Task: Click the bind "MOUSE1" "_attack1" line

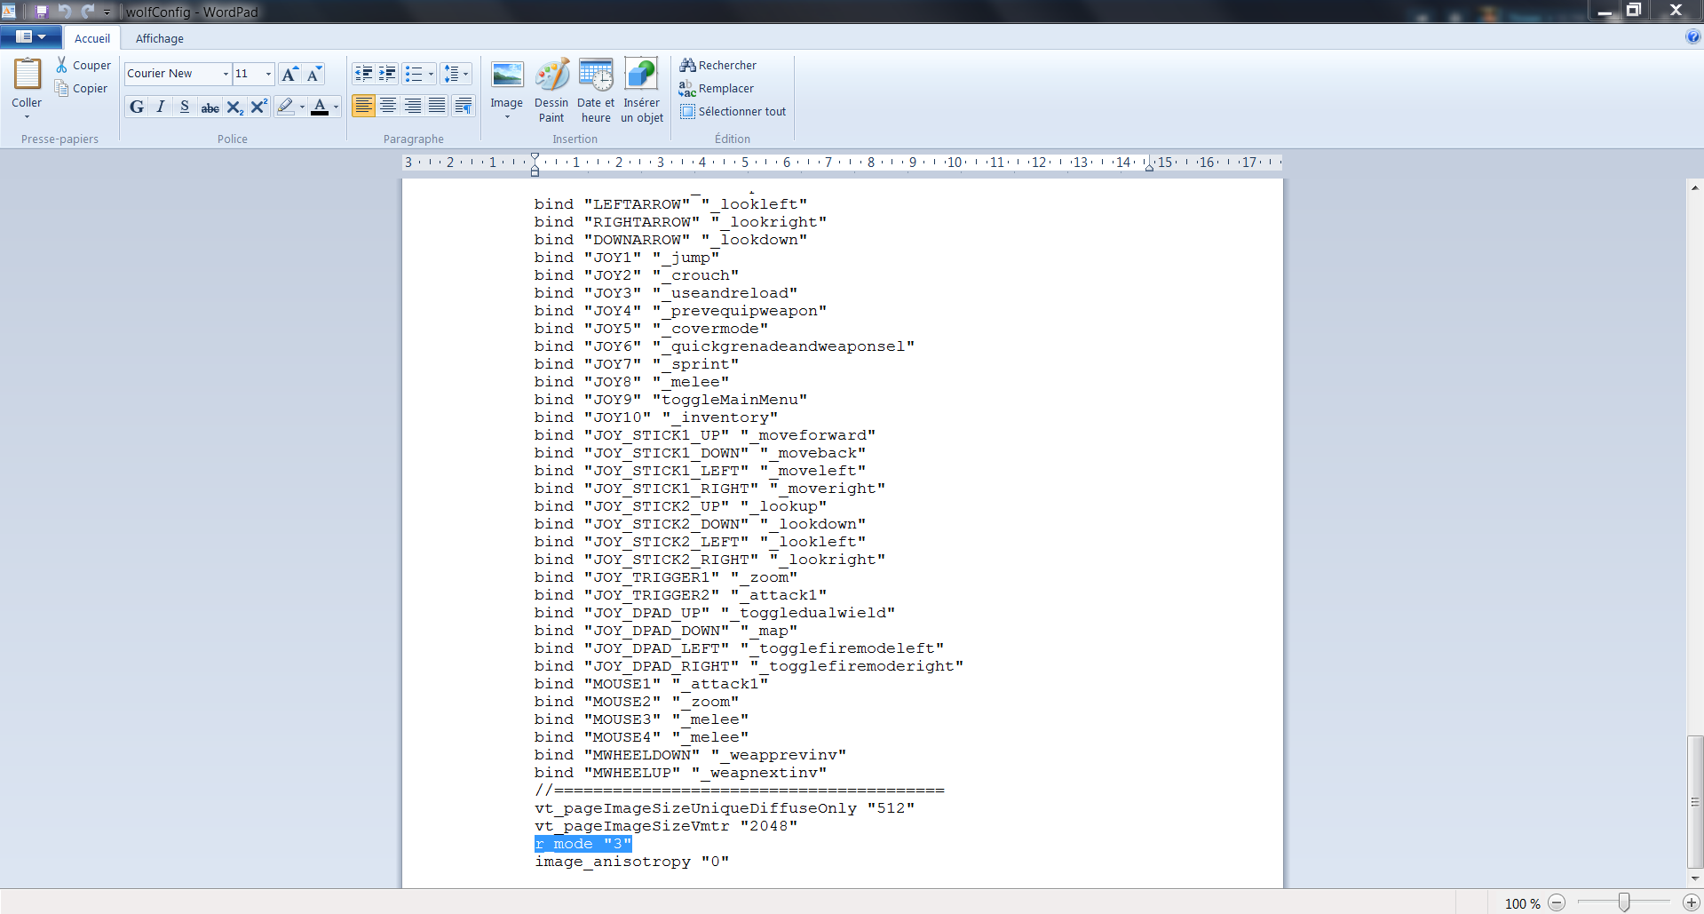Action: [x=651, y=684]
